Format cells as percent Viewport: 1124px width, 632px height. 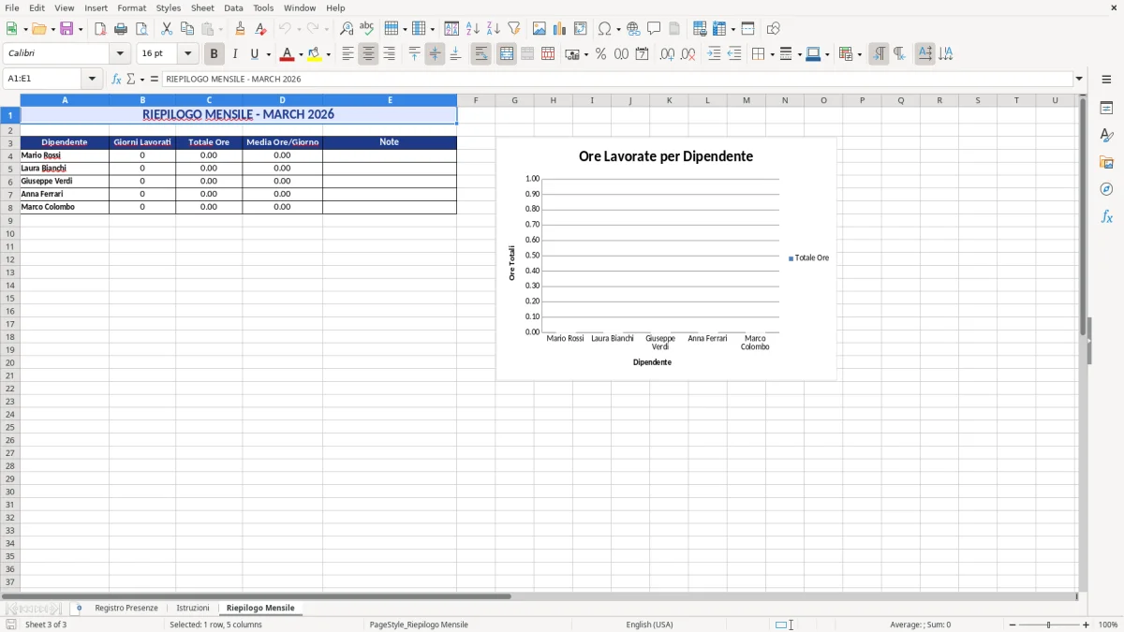[x=599, y=54]
